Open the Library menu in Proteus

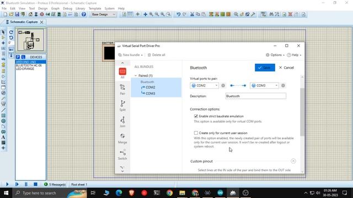[80, 8]
